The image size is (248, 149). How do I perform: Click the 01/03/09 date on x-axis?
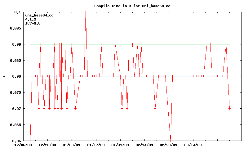click(71, 145)
